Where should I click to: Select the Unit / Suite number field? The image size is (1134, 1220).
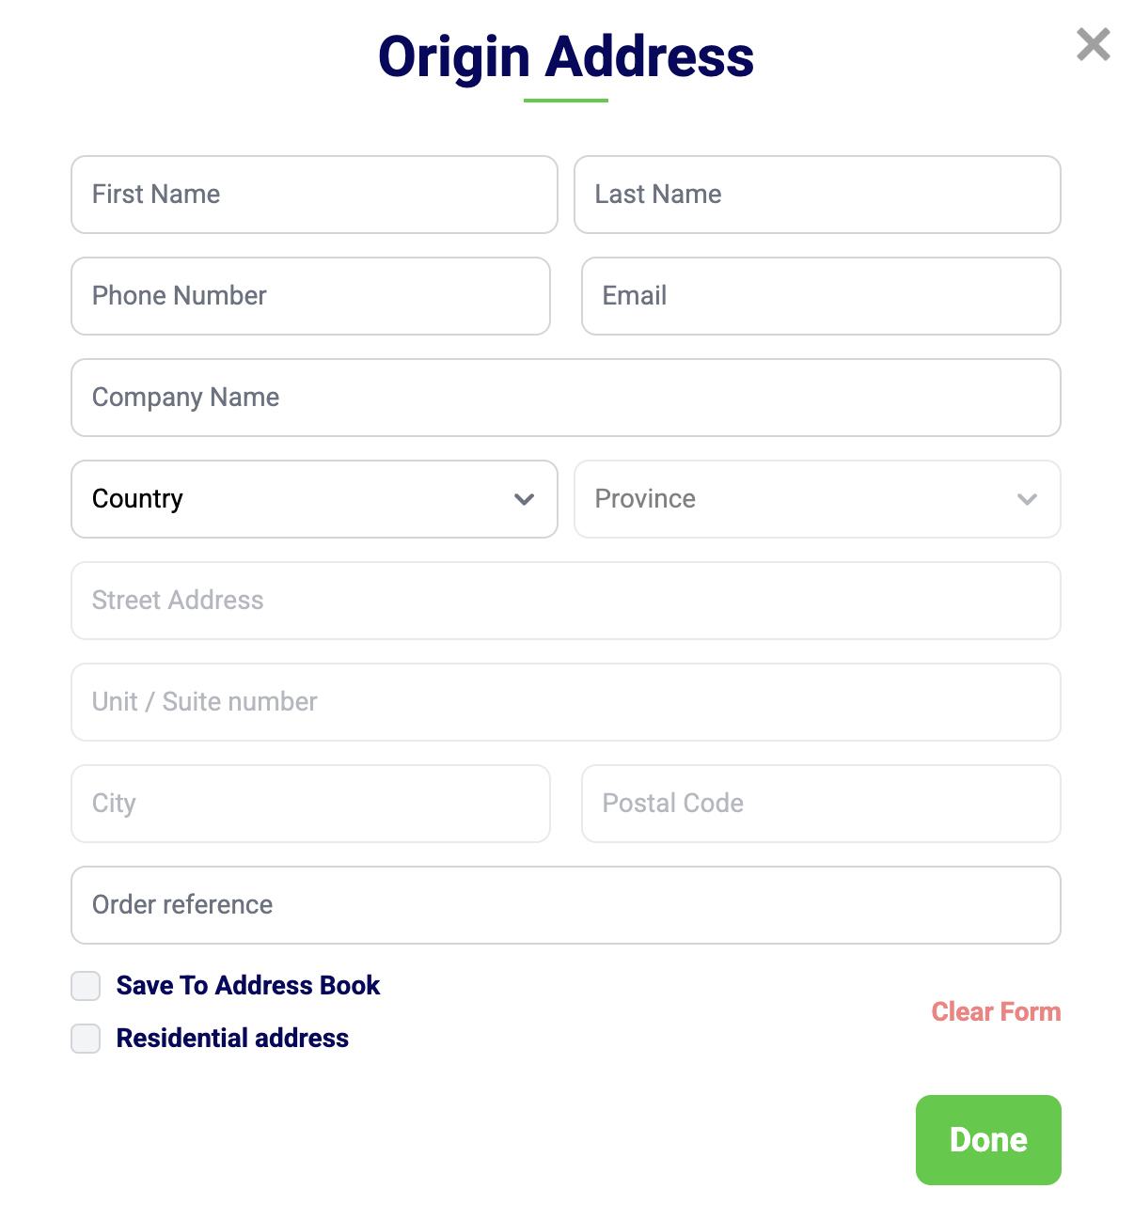pyautogui.click(x=566, y=702)
